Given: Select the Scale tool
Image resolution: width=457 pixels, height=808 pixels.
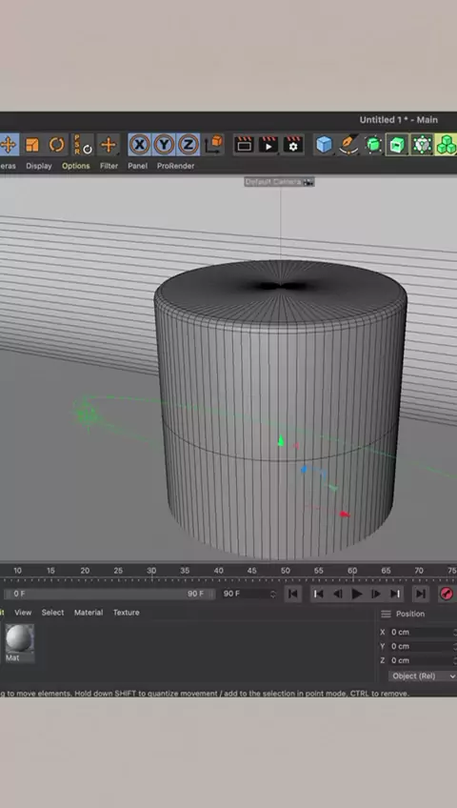Looking at the screenshot, I should (x=32, y=145).
